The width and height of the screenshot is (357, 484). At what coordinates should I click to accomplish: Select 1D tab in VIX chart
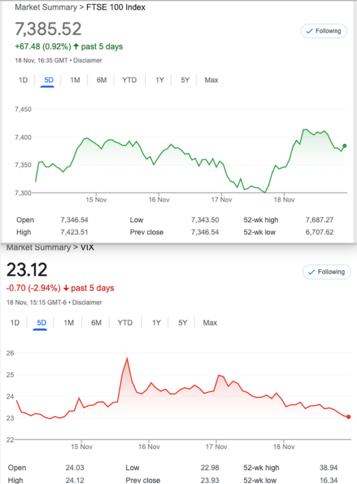pyautogui.click(x=15, y=323)
